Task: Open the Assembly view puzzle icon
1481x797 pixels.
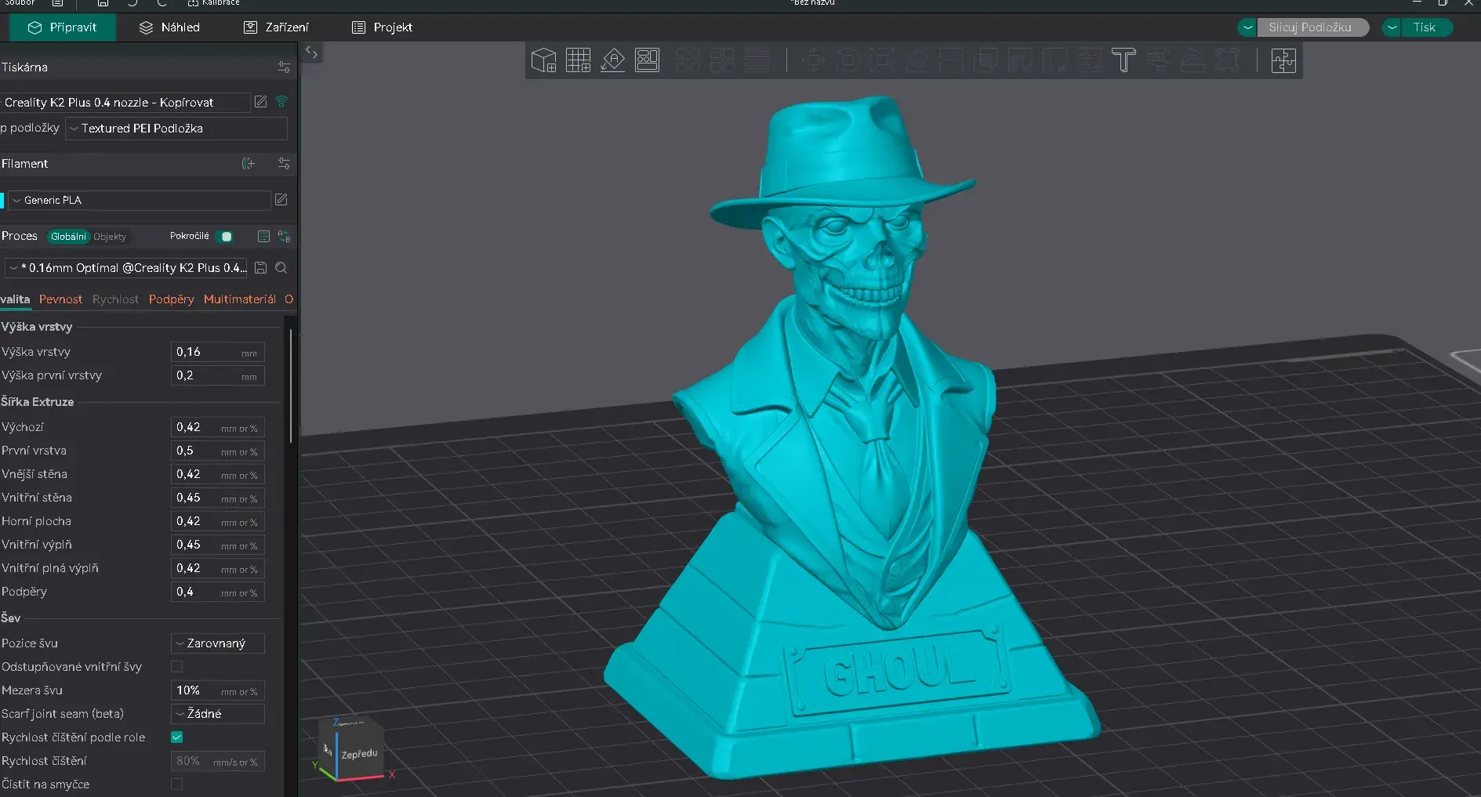Action: (1283, 60)
